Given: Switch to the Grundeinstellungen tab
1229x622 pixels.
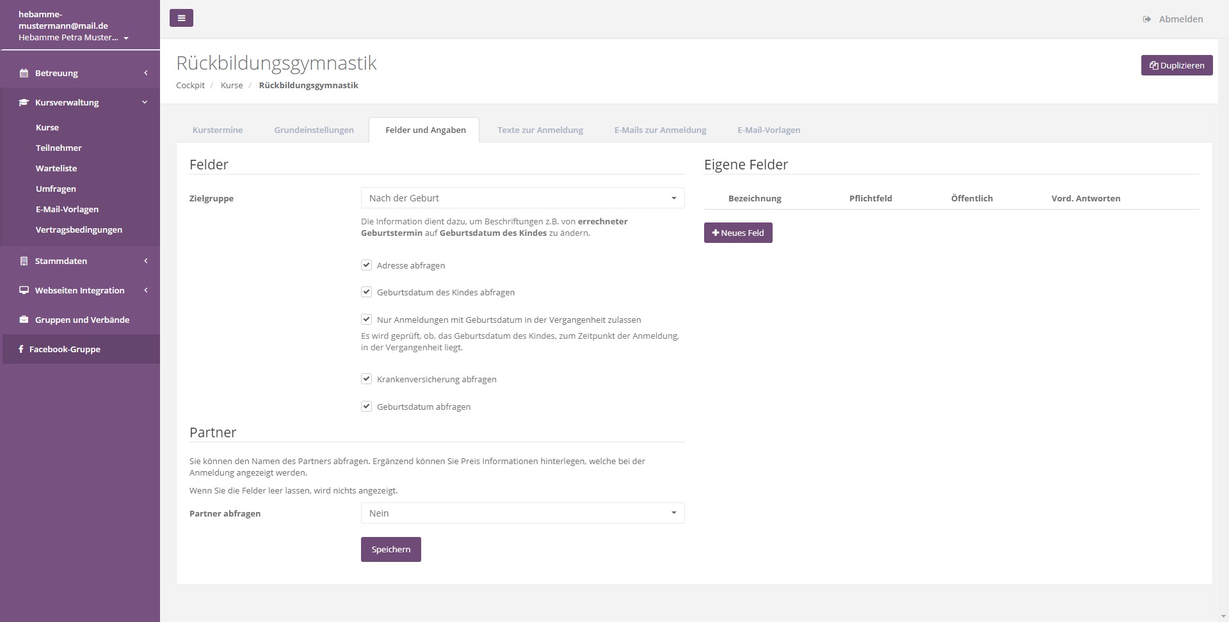Looking at the screenshot, I should click(314, 130).
